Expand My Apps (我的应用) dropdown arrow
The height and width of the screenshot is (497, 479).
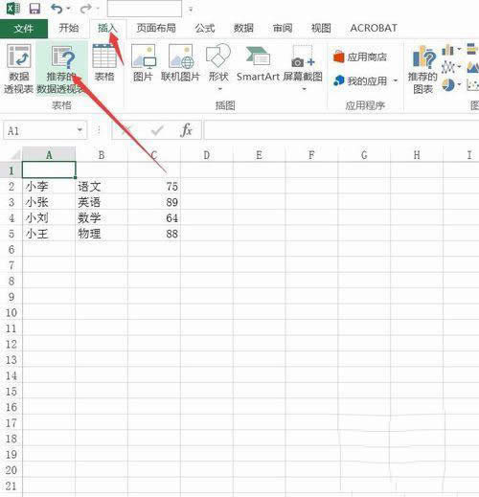pyautogui.click(x=396, y=81)
